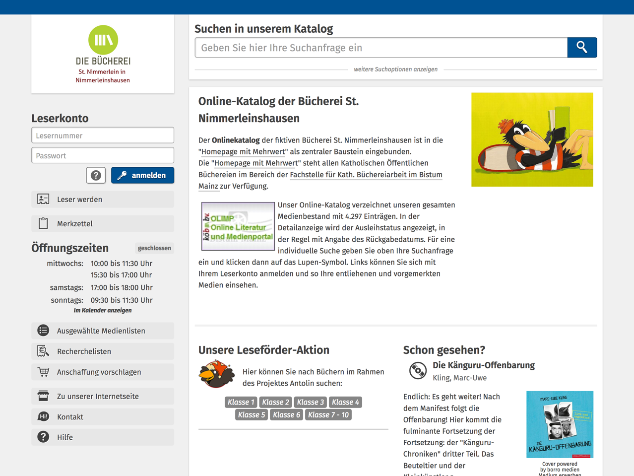This screenshot has height=476, width=634.
Task: Follow the Homepage mit Mehrwert link
Action: (x=244, y=152)
